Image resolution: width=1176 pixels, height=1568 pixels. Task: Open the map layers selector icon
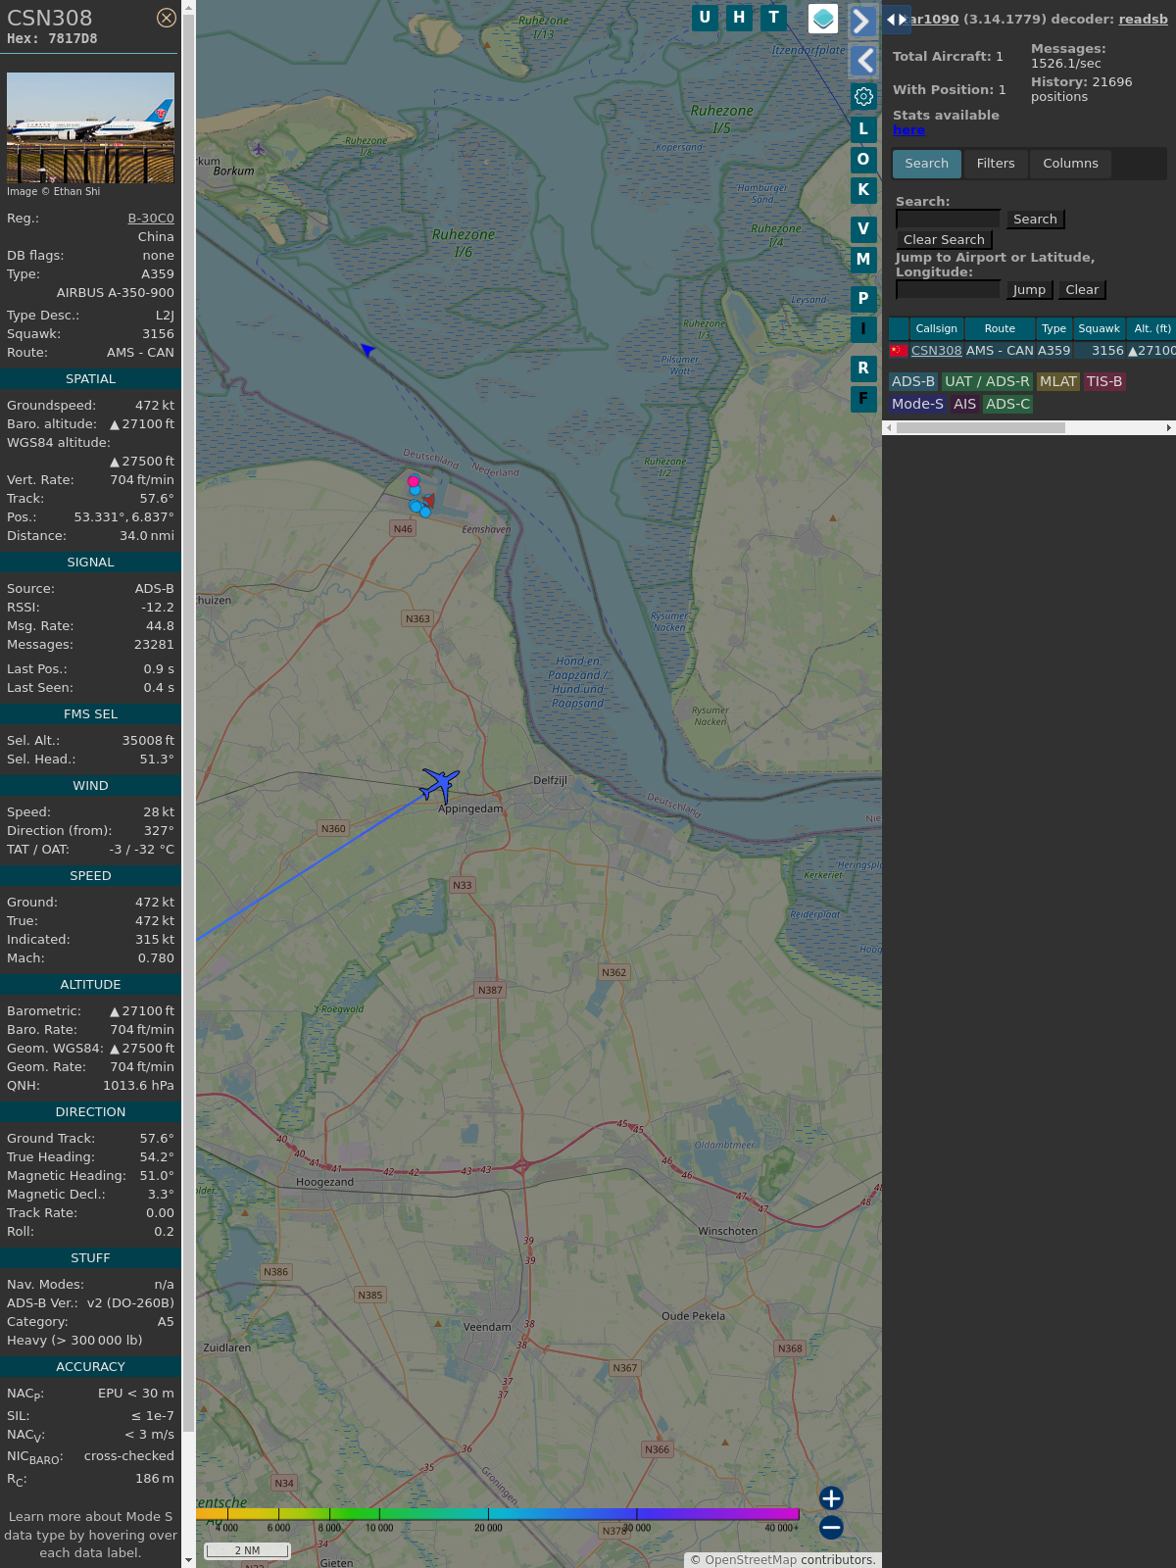pos(823,19)
